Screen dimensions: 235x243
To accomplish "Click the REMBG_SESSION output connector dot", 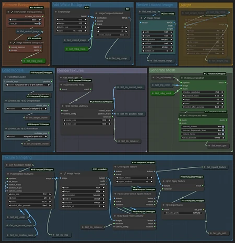I will [43, 16].
